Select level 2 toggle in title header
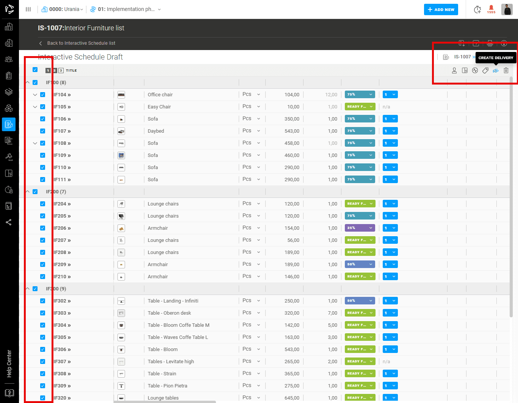The image size is (518, 403). (x=55, y=71)
